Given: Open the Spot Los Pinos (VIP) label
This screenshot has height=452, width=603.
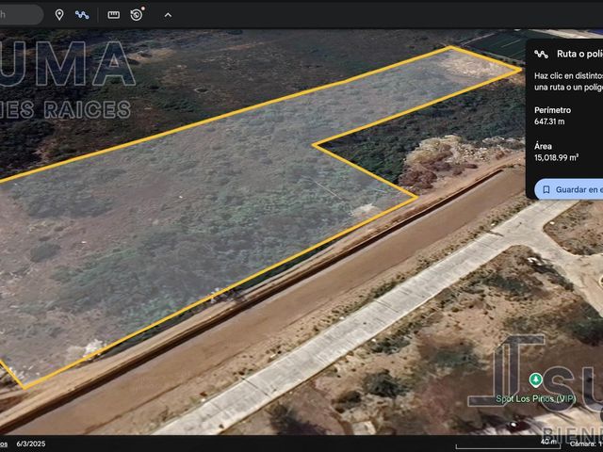Looking at the screenshot, I should (536, 399).
